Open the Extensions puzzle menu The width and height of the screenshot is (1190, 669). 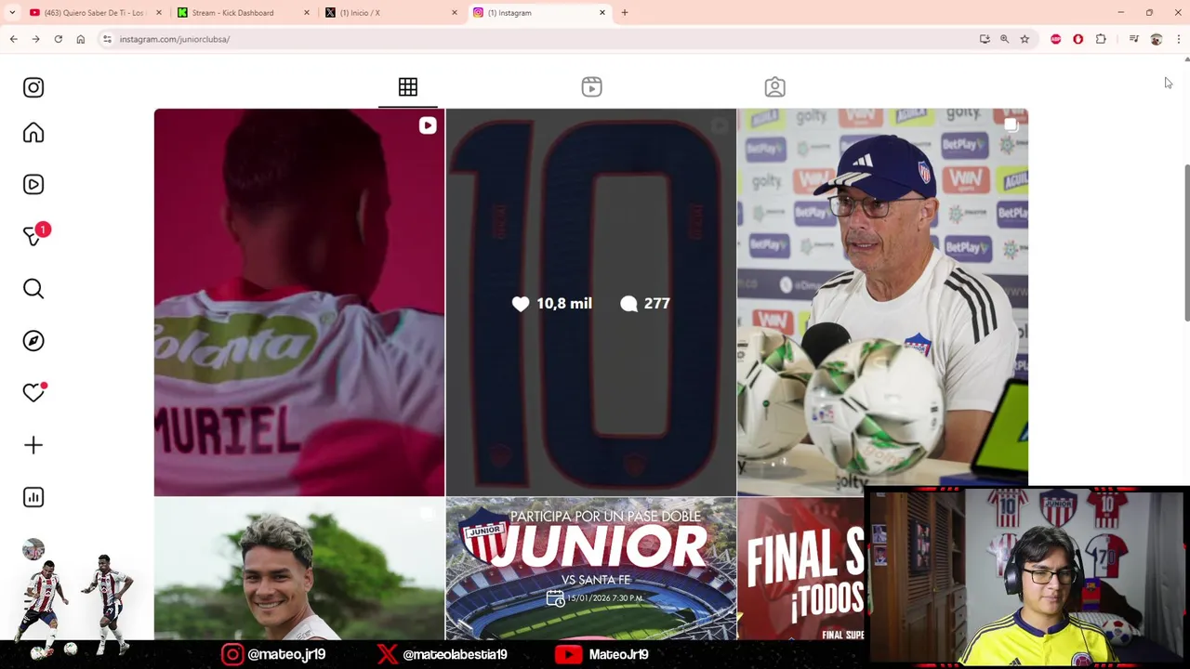tap(1101, 39)
